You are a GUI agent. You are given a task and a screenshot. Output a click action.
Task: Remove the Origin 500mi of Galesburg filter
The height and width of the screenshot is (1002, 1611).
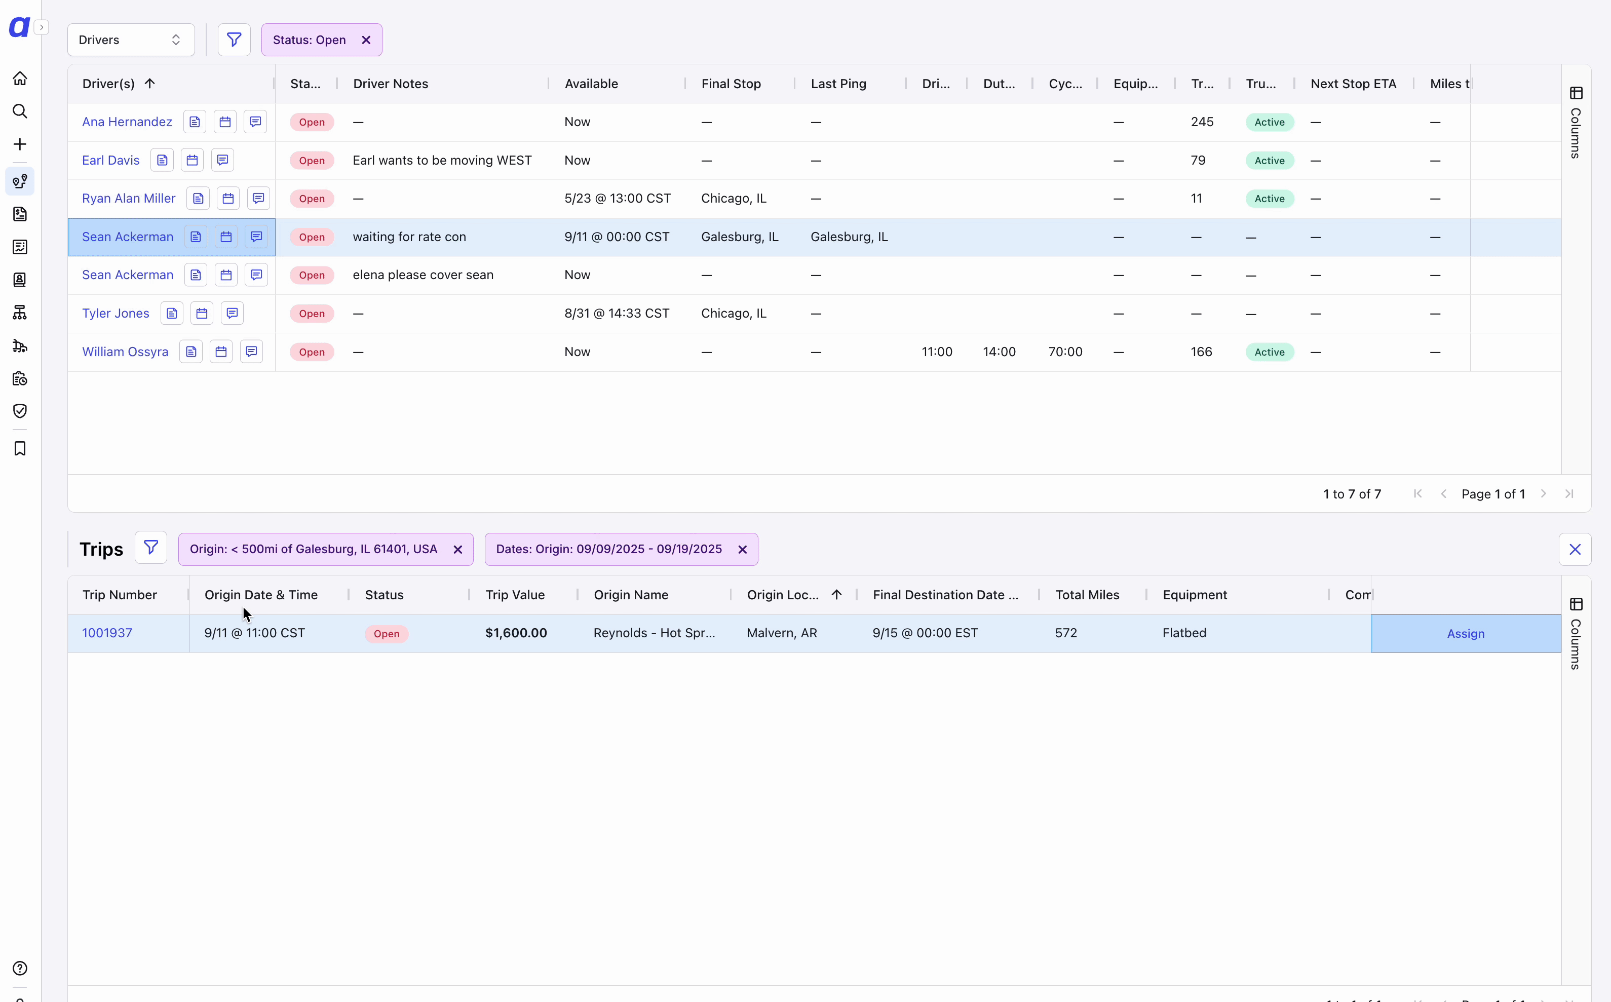click(x=457, y=549)
